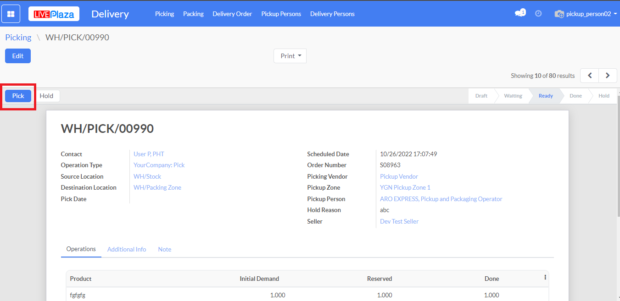
Task: Click the Hold button
Action: [x=46, y=96]
